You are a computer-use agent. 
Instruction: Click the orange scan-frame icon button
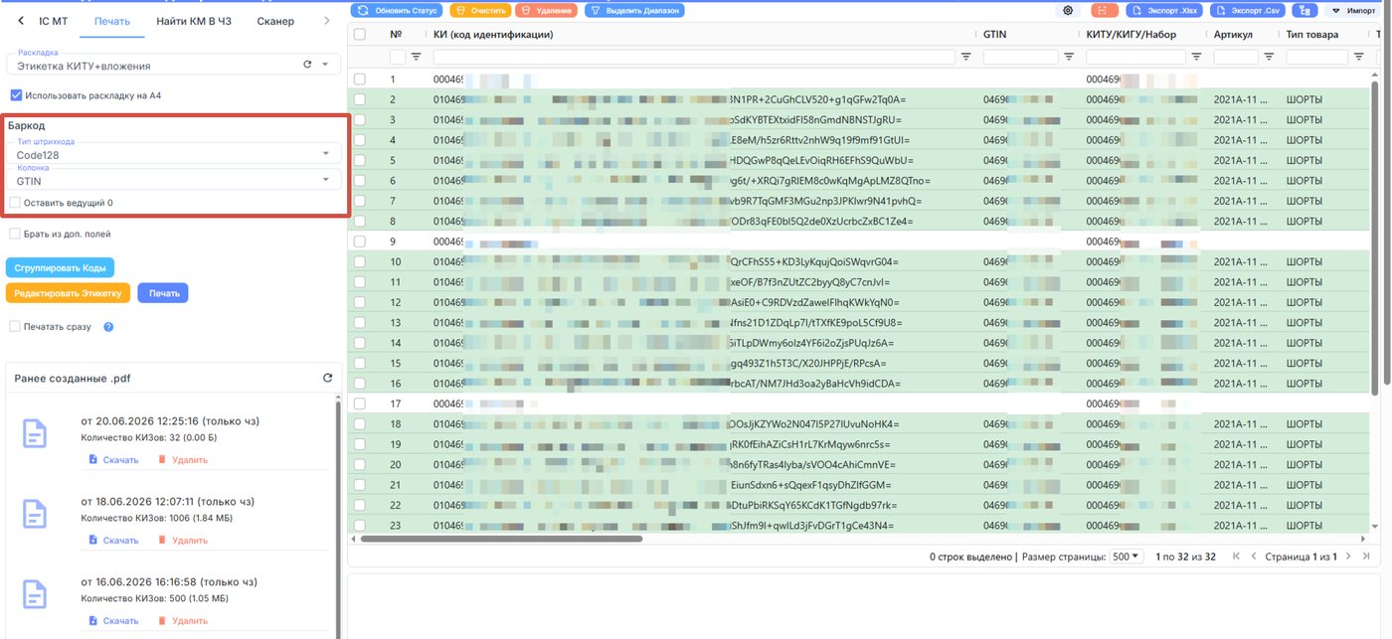(x=1105, y=10)
